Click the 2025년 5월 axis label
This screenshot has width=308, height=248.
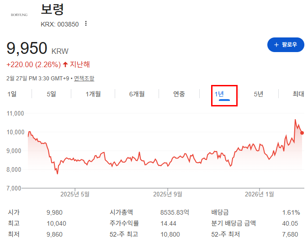point(75,194)
